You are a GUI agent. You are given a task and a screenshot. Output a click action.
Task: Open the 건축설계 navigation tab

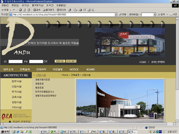(25, 69)
